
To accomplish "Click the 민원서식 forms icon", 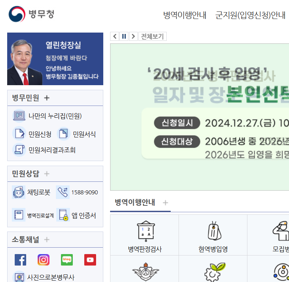I will [x=63, y=133].
